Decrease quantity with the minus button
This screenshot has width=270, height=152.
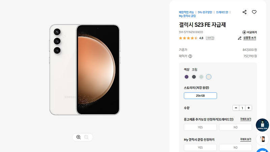tap(236, 108)
